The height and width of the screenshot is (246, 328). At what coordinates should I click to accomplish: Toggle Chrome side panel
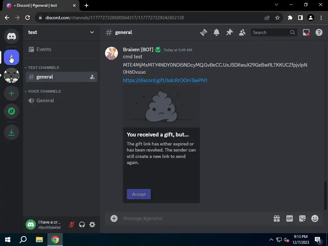(x=300, y=18)
